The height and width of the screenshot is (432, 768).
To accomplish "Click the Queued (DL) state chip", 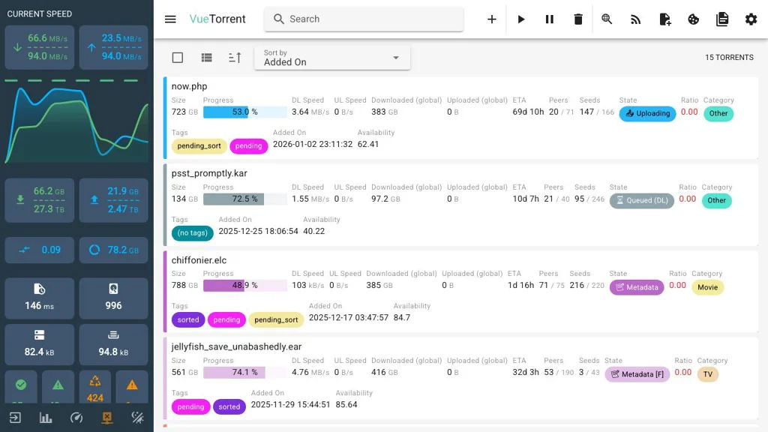I will click(642, 200).
